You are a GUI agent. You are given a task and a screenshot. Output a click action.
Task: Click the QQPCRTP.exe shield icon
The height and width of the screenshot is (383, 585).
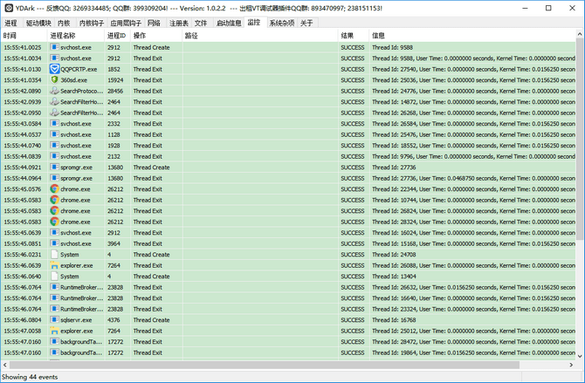point(54,68)
